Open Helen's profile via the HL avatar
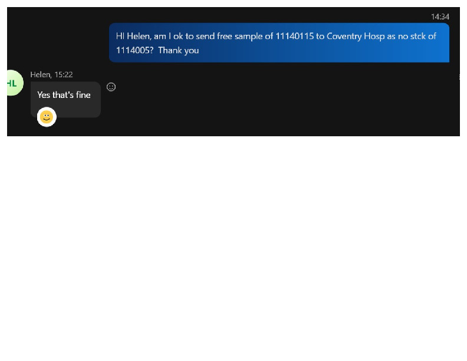This screenshot has width=467, height=361. click(x=12, y=83)
